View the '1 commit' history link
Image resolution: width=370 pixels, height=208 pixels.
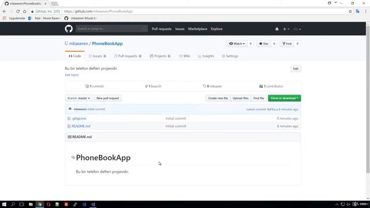tap(94, 86)
